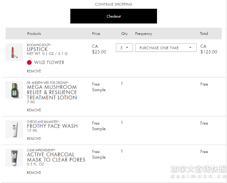Click the quantity dropdown small arrow
This screenshot has width=227, height=183.
[127, 48]
